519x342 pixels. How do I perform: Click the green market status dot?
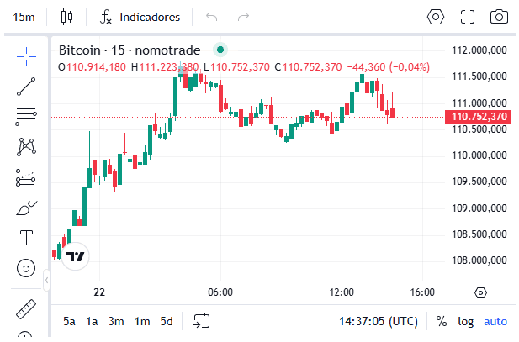click(220, 50)
